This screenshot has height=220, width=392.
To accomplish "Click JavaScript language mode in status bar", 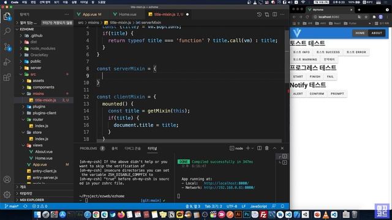I will [x=258, y=207].
